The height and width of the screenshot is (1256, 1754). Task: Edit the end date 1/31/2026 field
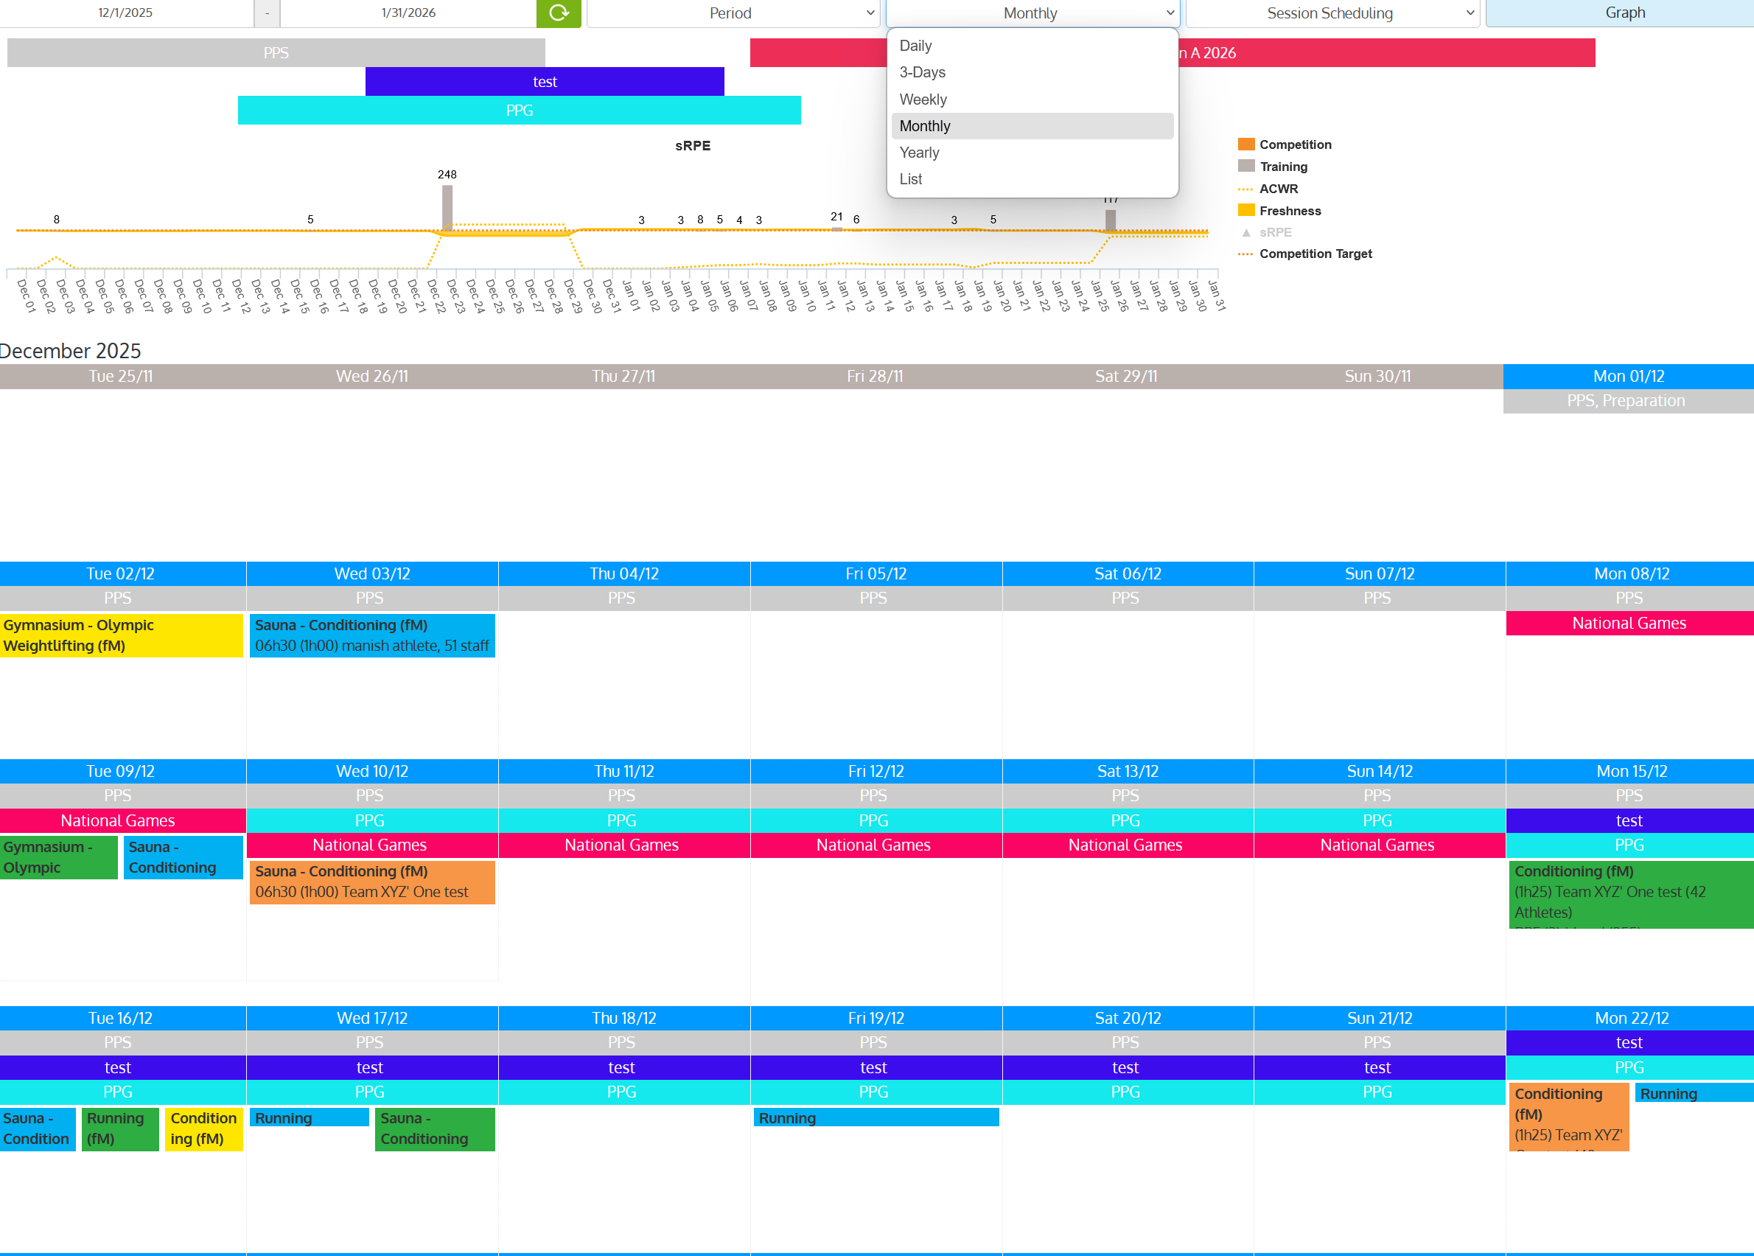tap(408, 13)
